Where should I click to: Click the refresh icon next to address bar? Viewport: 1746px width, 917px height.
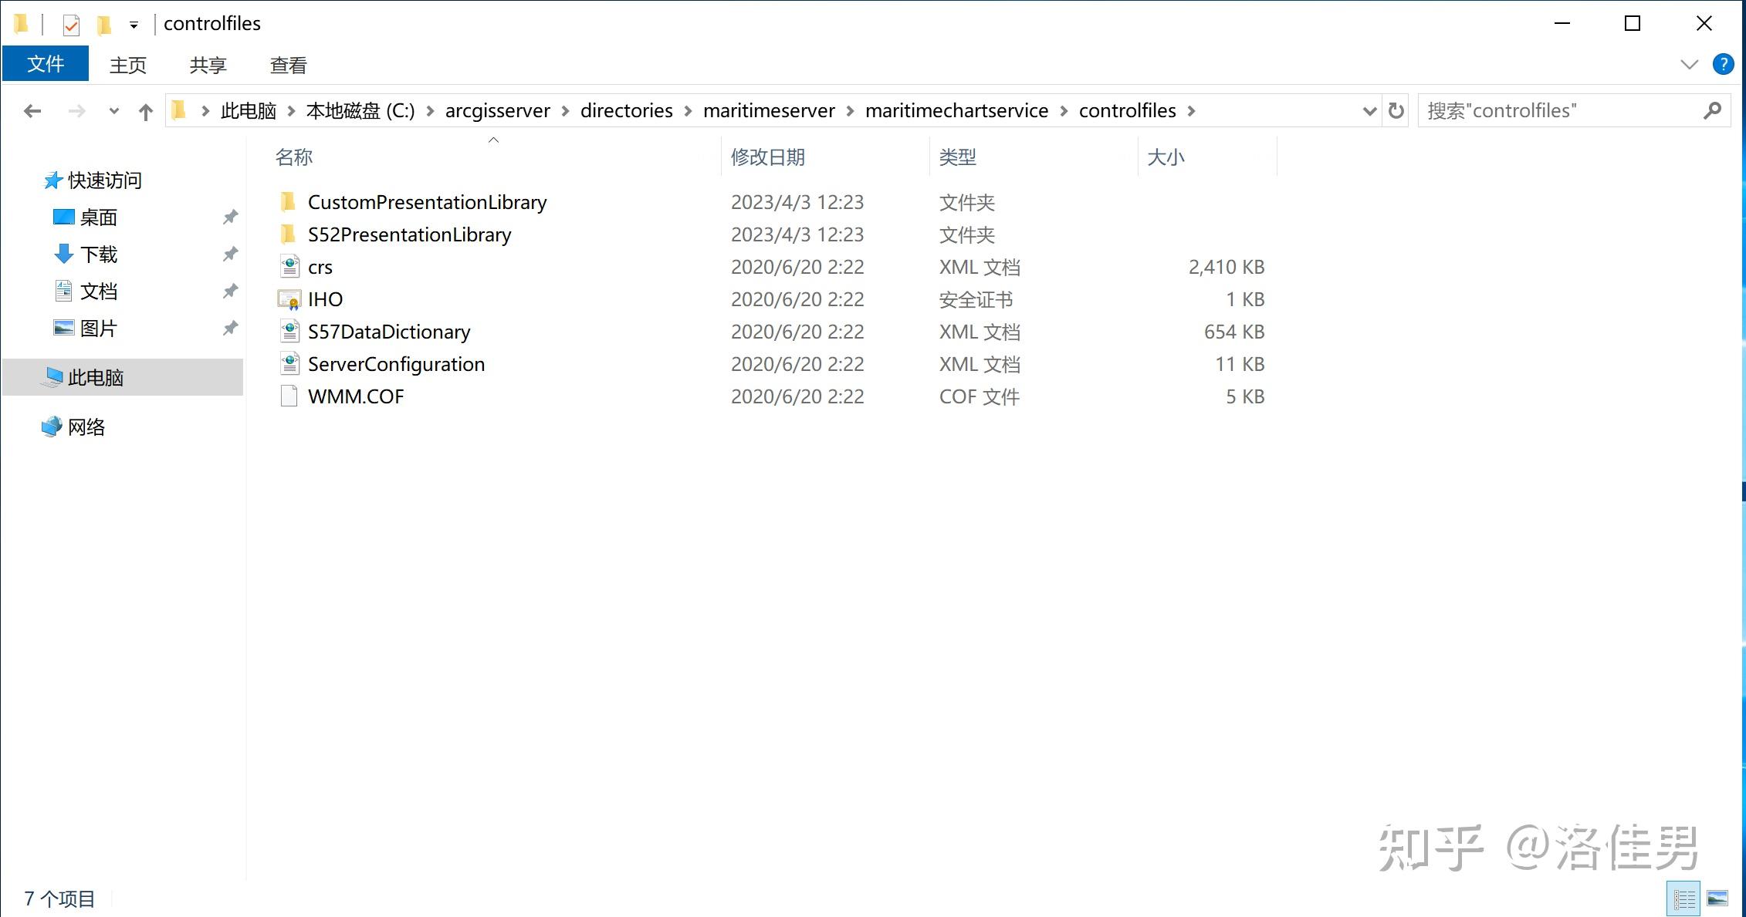[x=1396, y=110]
